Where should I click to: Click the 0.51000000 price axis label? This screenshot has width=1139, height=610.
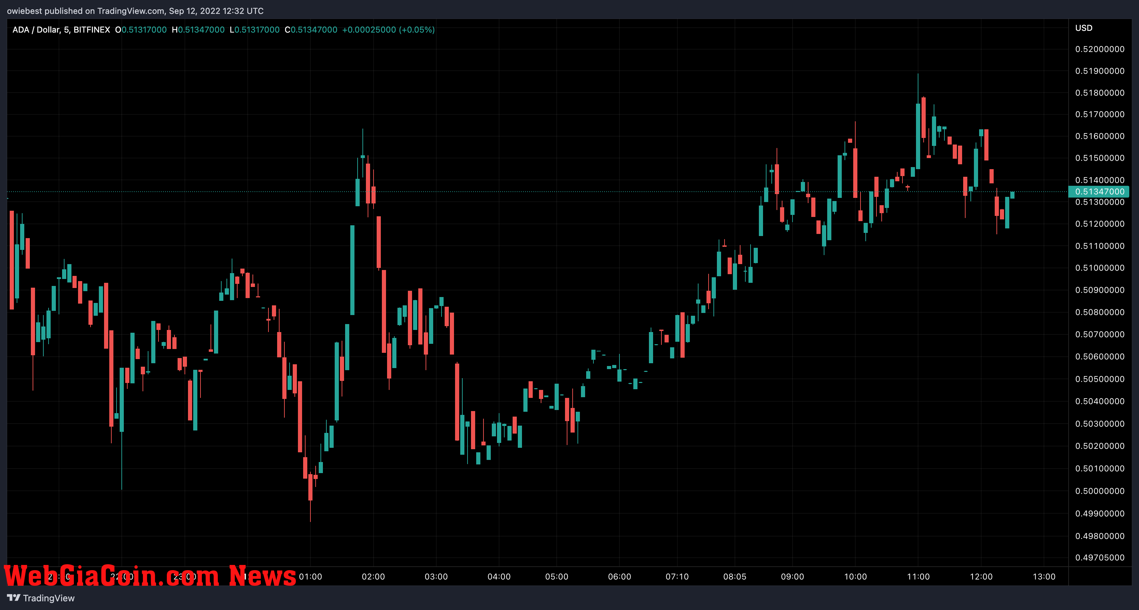[1100, 268]
